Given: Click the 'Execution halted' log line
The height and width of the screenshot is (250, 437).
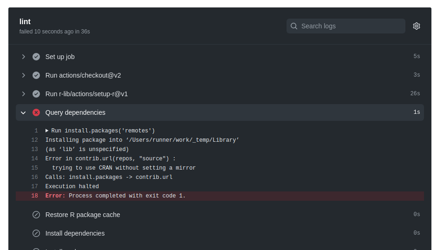Looking at the screenshot, I should coord(72,186).
